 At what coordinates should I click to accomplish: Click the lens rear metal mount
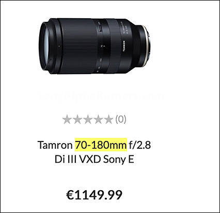point(147,45)
